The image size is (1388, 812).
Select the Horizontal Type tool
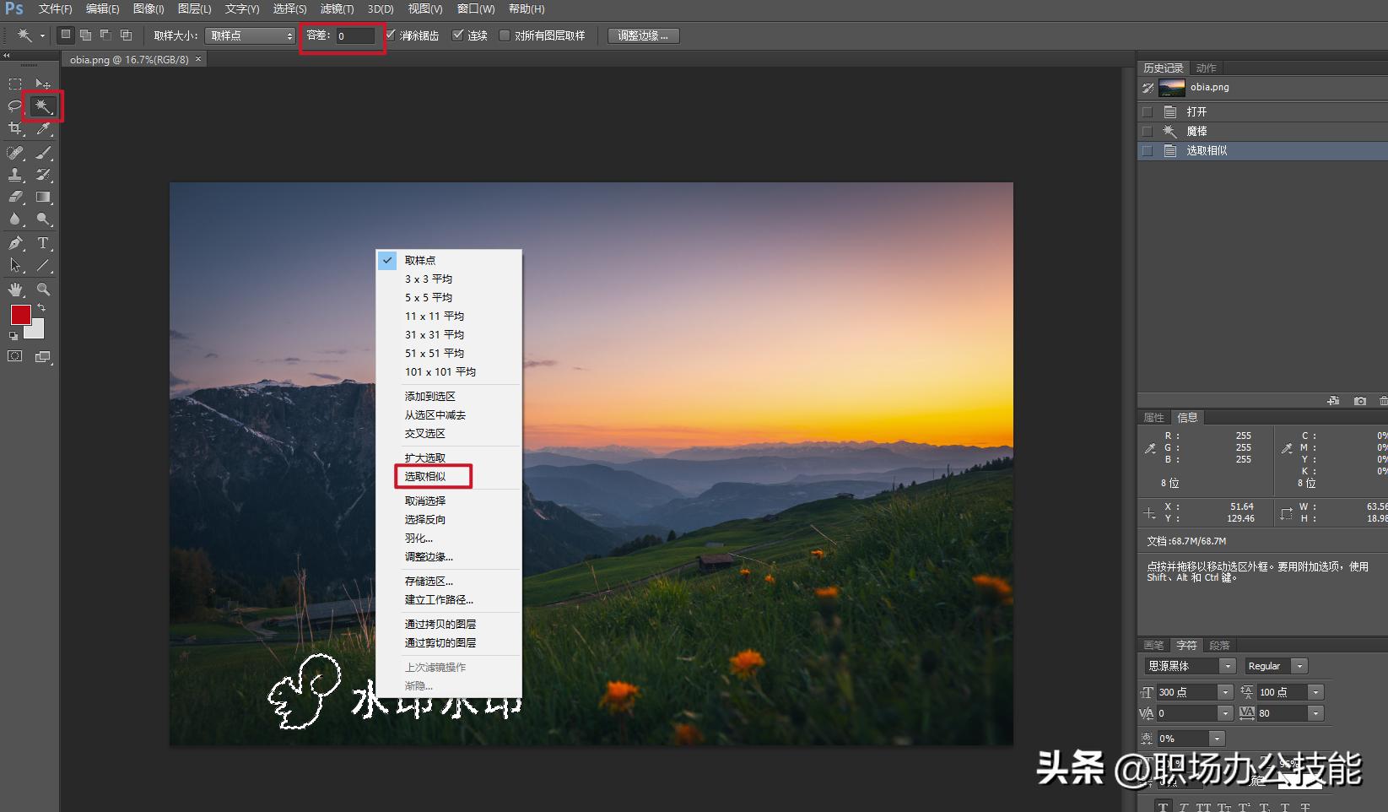coord(42,243)
